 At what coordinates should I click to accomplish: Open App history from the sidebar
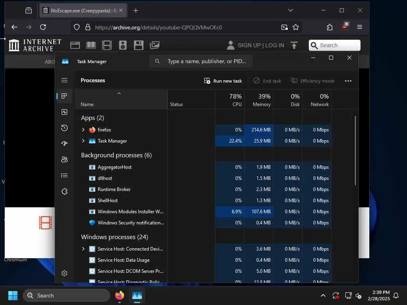coord(64,128)
